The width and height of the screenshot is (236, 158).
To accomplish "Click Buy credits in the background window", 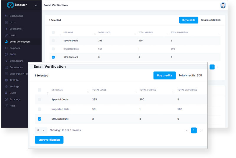I will pos(189,20).
